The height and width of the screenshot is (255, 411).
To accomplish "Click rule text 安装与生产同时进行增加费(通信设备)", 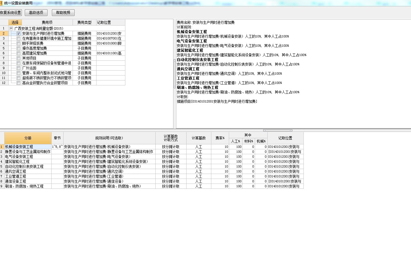I will [94, 181].
